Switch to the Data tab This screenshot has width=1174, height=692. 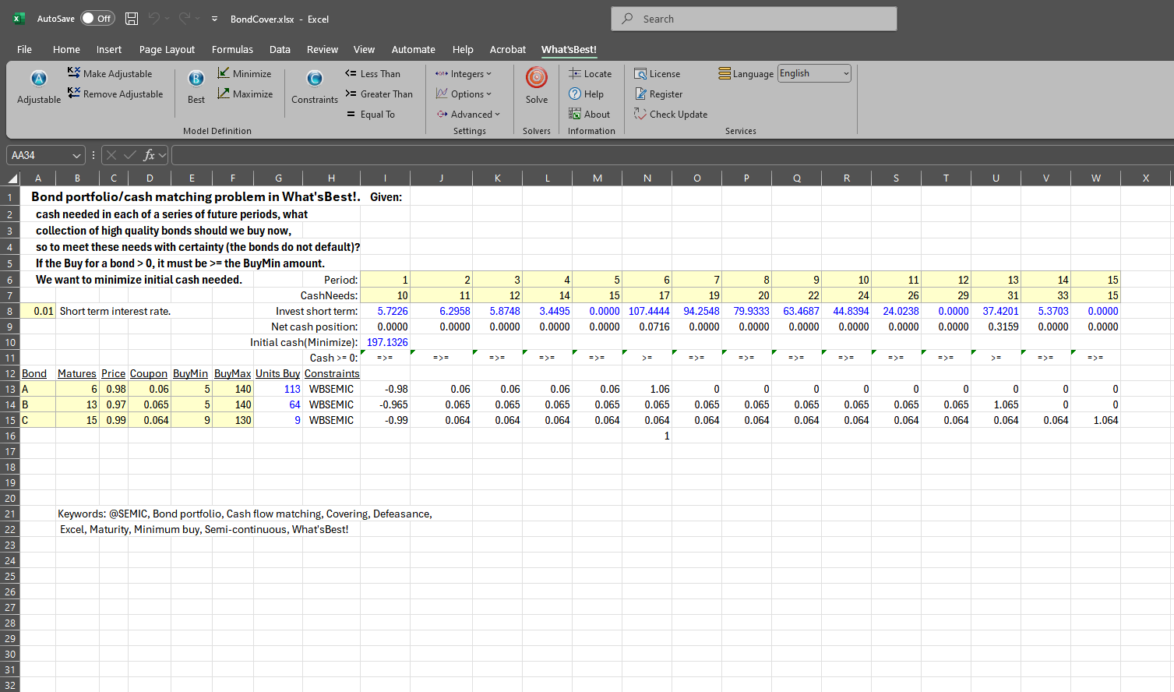[x=280, y=49]
